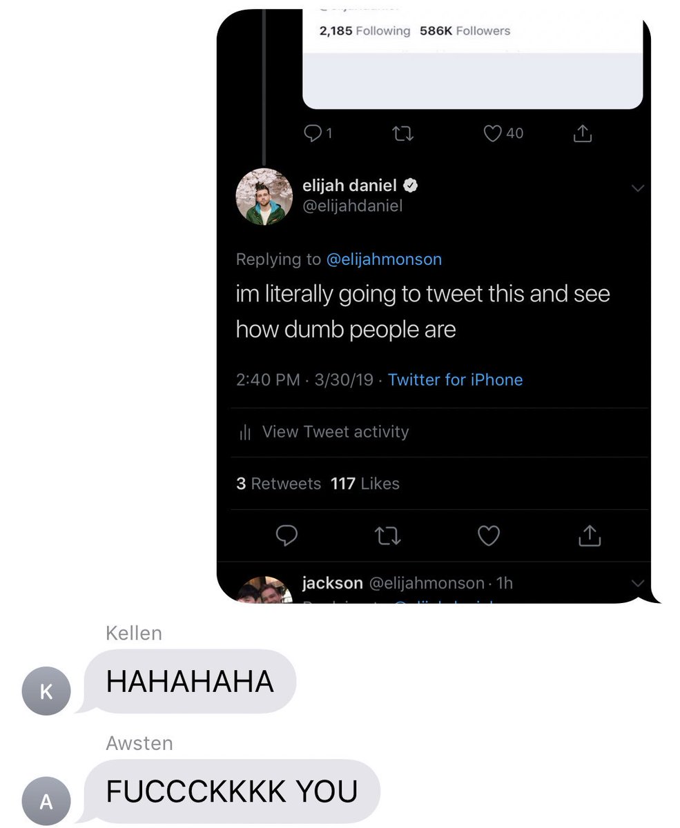View the 3 Retweets list
The width and height of the screenshot is (680, 828).
(278, 484)
